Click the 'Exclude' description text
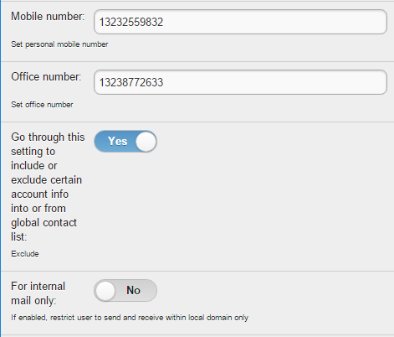394x337 pixels. point(25,254)
